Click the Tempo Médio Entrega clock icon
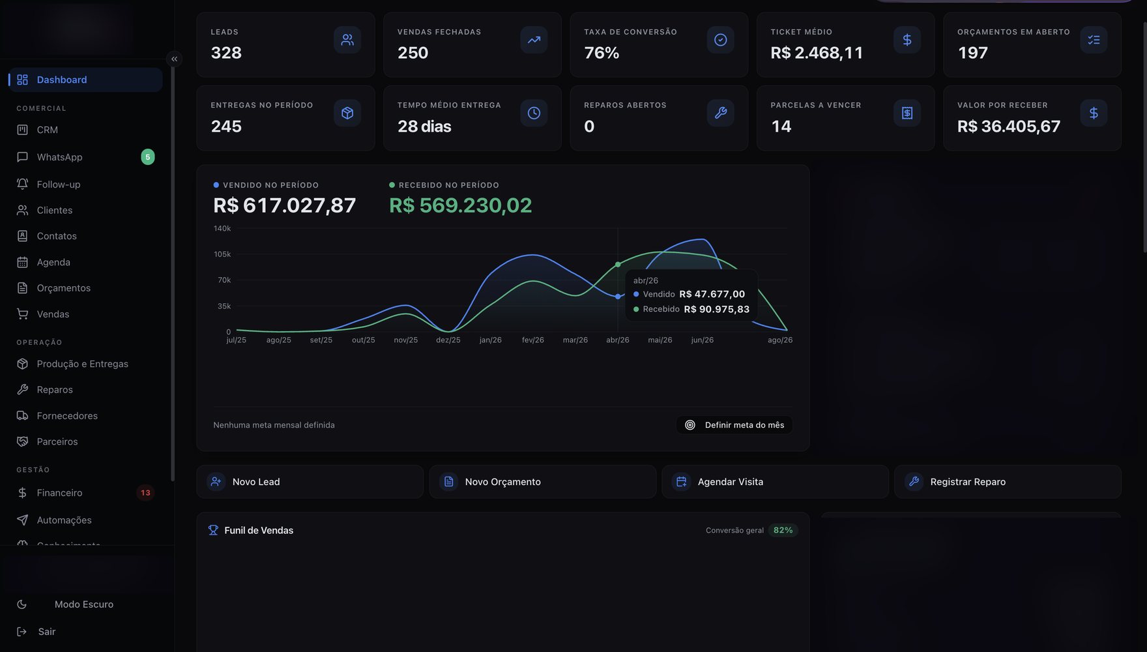The image size is (1147, 652). pos(534,113)
